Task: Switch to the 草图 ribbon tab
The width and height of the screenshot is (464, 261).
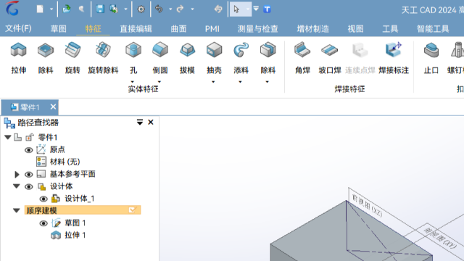Action: pyautogui.click(x=58, y=29)
